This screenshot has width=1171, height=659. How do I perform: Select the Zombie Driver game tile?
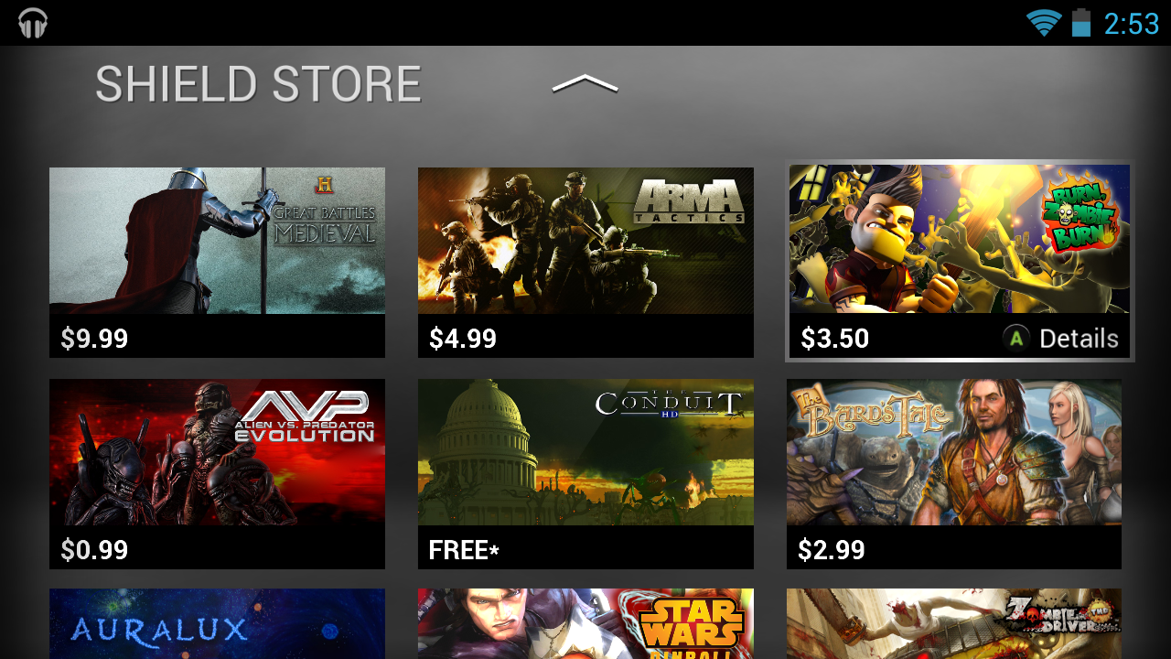[954, 623]
